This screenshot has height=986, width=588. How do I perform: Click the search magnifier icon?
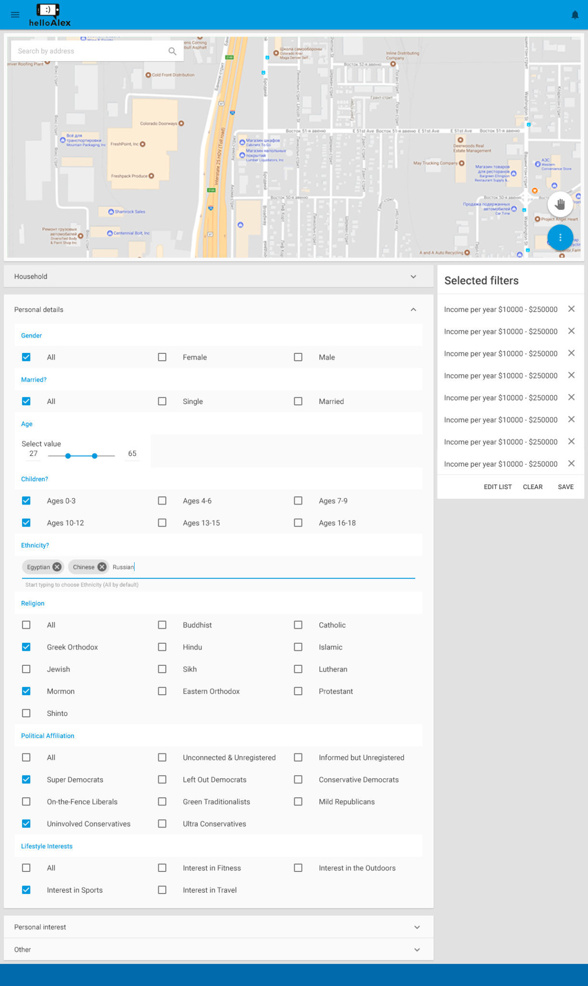[x=172, y=51]
